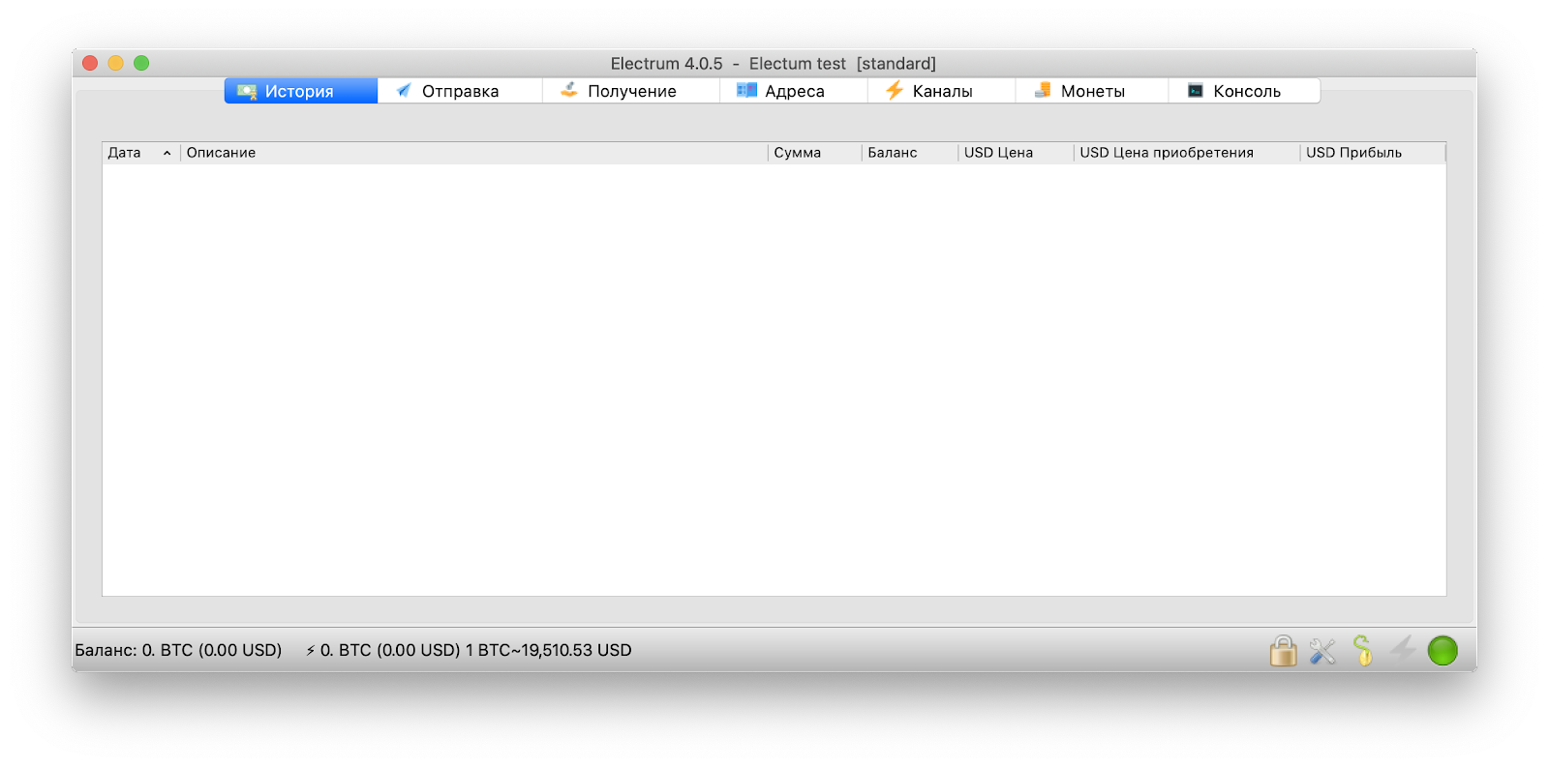Click the grey lightning network icon
The height and width of the screenshot is (767, 1549).
pos(1403,649)
